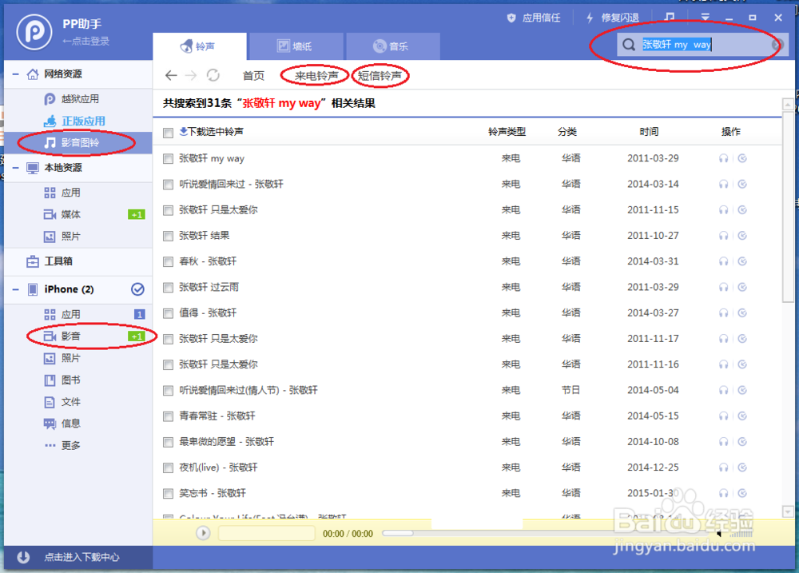Focus the search field with 张敬轩 my way

(x=702, y=45)
